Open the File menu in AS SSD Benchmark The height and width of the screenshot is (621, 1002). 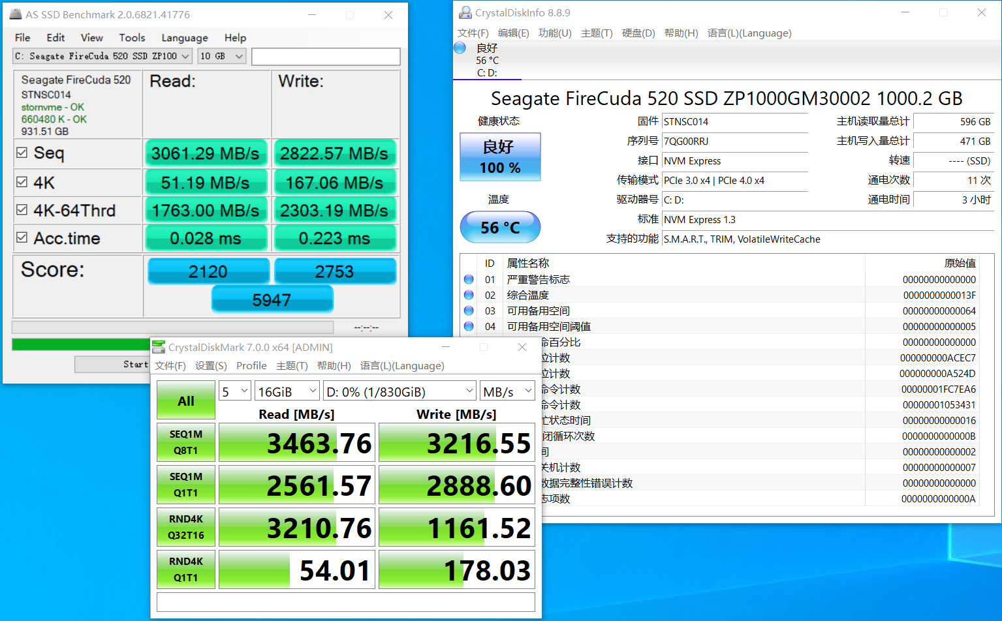point(22,38)
